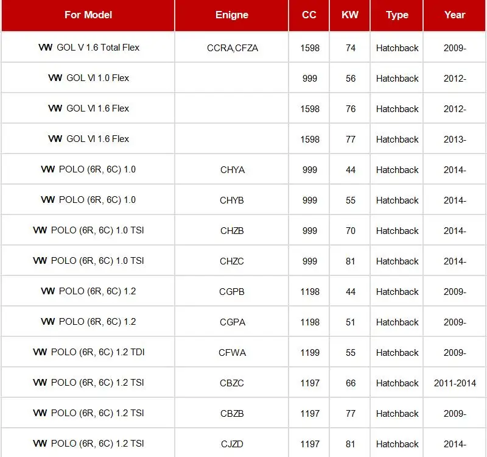Click the KW value "56"
The image size is (487, 457).
[351, 79]
